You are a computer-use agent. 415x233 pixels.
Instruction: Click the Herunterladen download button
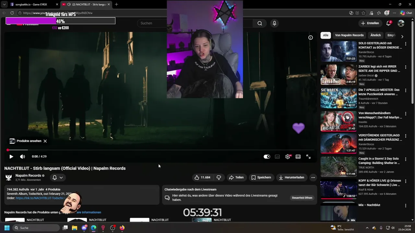(x=291, y=177)
